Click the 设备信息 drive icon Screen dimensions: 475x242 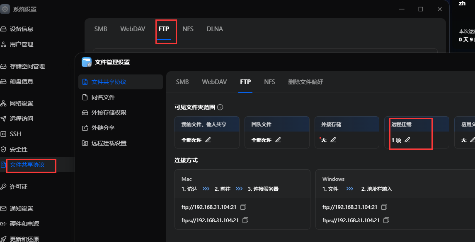3,29
